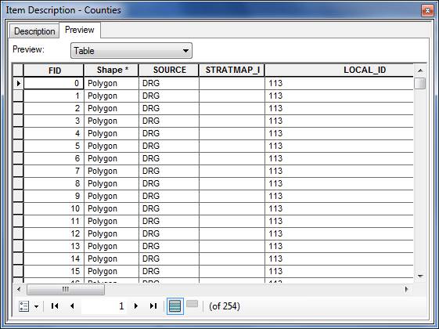Select row with FID 5
This screenshot has height=329, width=439.
(x=18, y=146)
